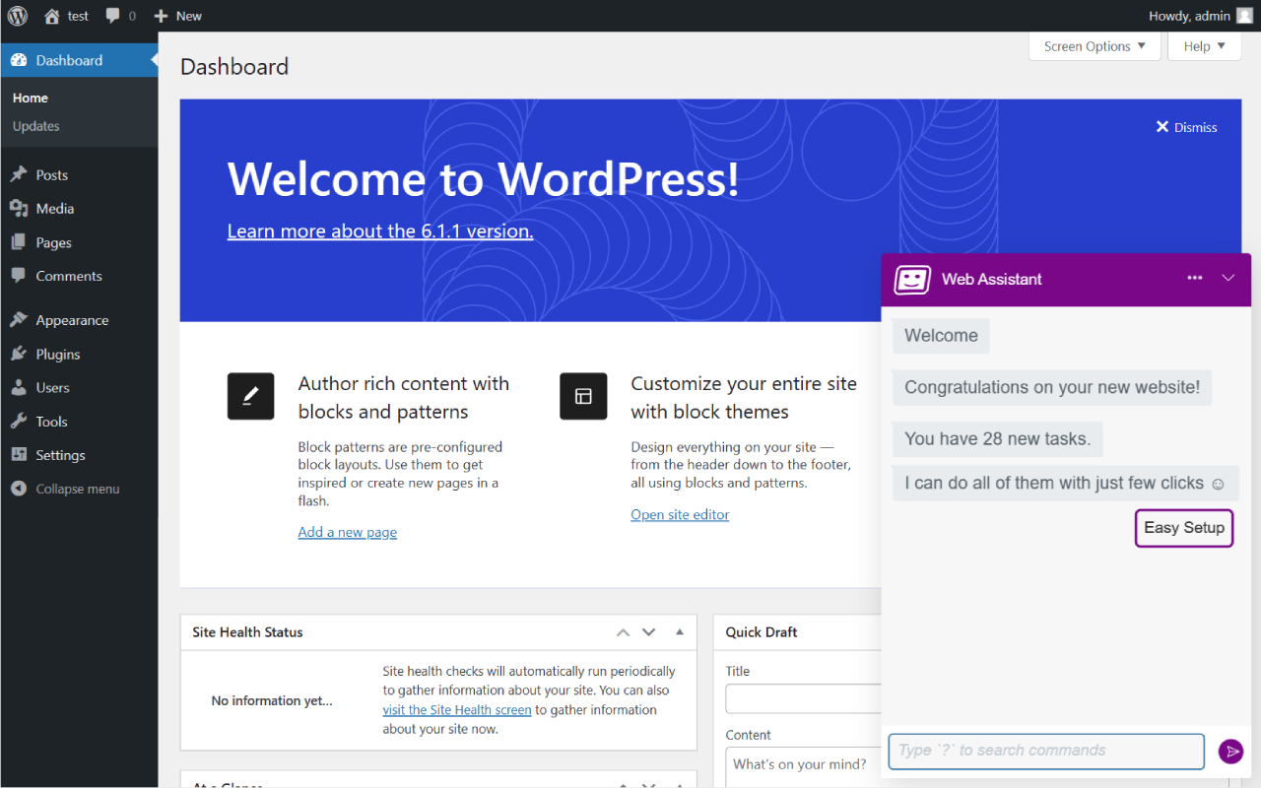This screenshot has width=1261, height=788.
Task: Click the Posts pin icon
Action: [x=19, y=174]
